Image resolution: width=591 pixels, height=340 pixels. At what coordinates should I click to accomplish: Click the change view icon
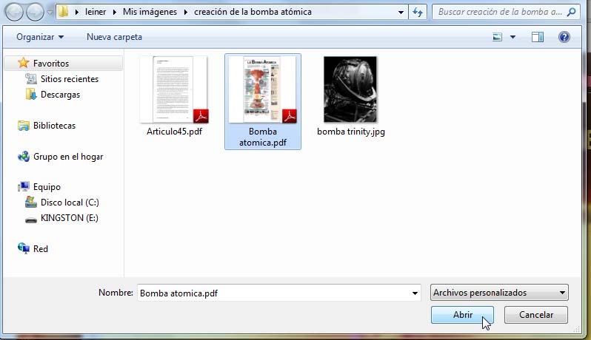498,37
